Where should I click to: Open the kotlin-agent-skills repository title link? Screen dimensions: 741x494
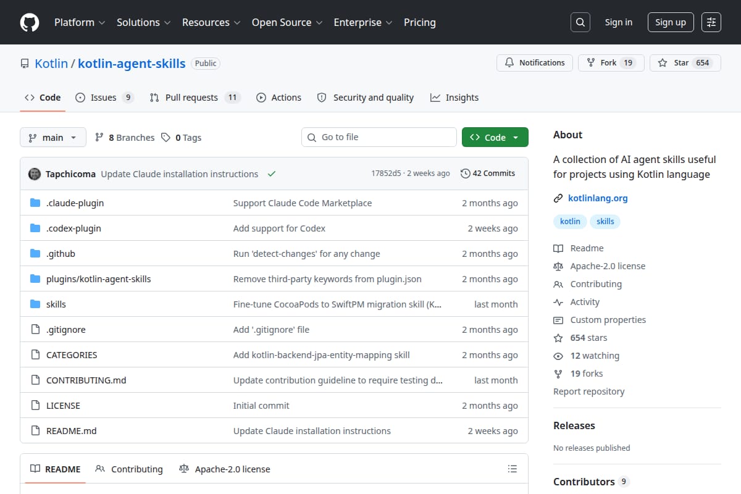pos(132,63)
